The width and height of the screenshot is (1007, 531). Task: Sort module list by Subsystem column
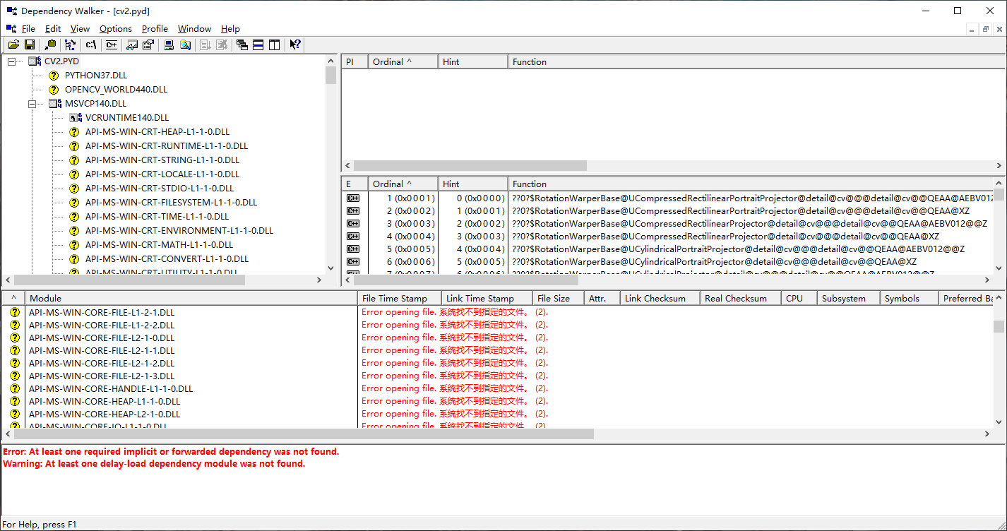pyautogui.click(x=848, y=298)
